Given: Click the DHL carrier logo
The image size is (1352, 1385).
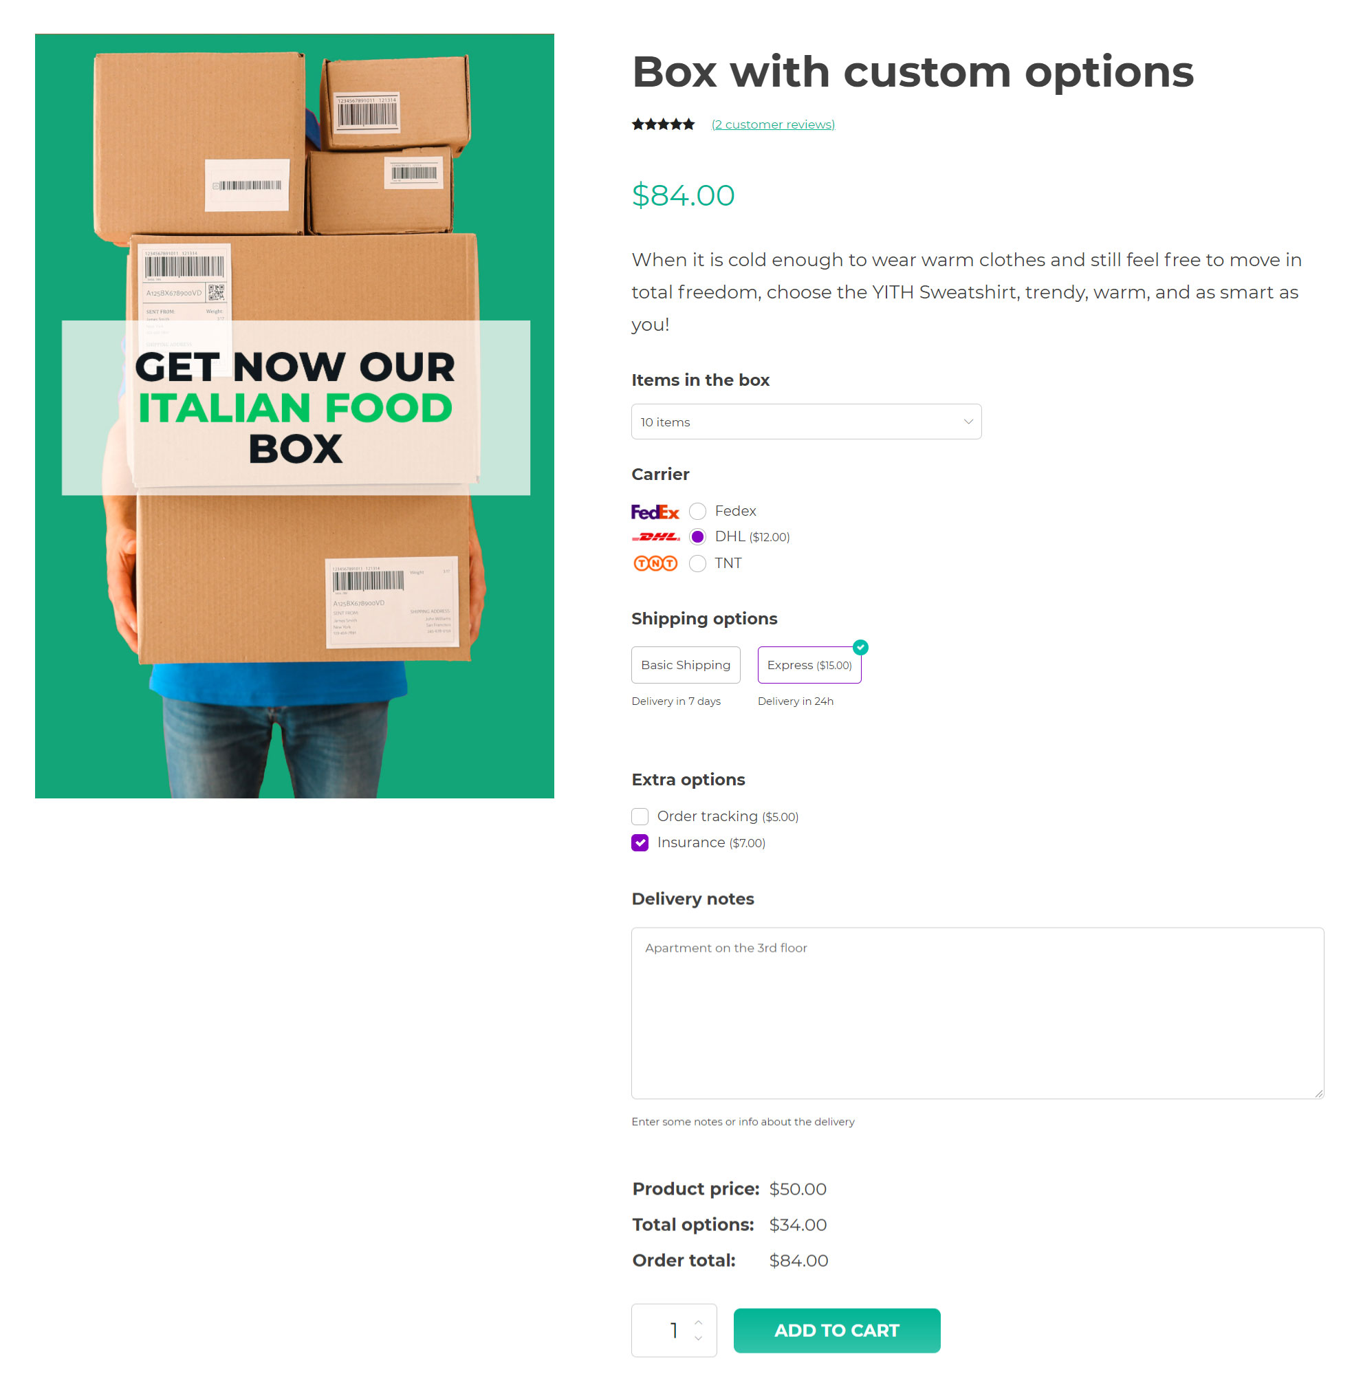Looking at the screenshot, I should (655, 537).
